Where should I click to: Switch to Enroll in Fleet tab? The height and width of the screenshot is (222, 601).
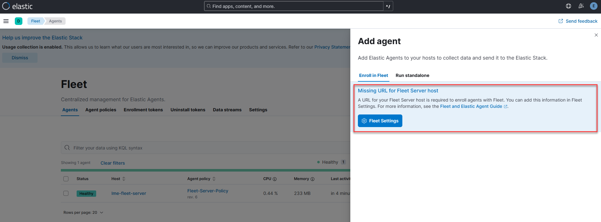[x=374, y=75]
